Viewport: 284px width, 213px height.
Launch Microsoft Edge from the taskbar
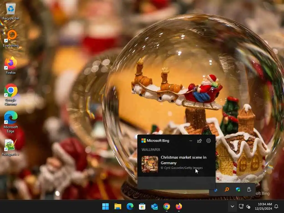[x=130, y=206]
